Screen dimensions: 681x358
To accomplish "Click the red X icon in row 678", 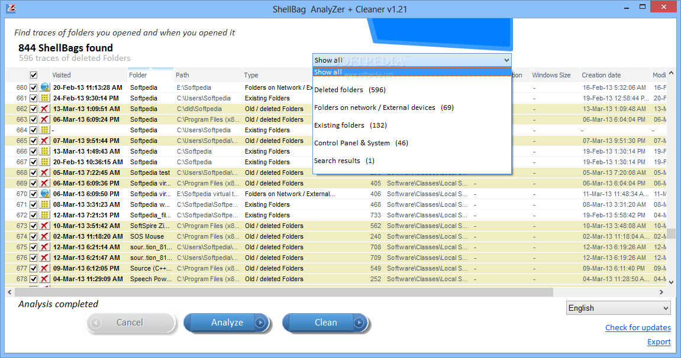I will [x=44, y=279].
